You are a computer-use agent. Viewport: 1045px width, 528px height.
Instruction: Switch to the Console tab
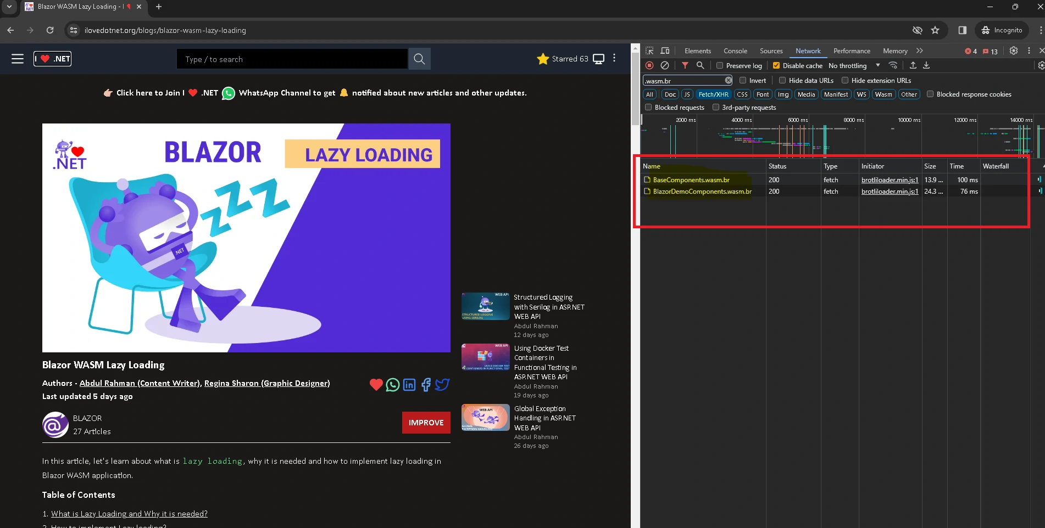pos(735,50)
